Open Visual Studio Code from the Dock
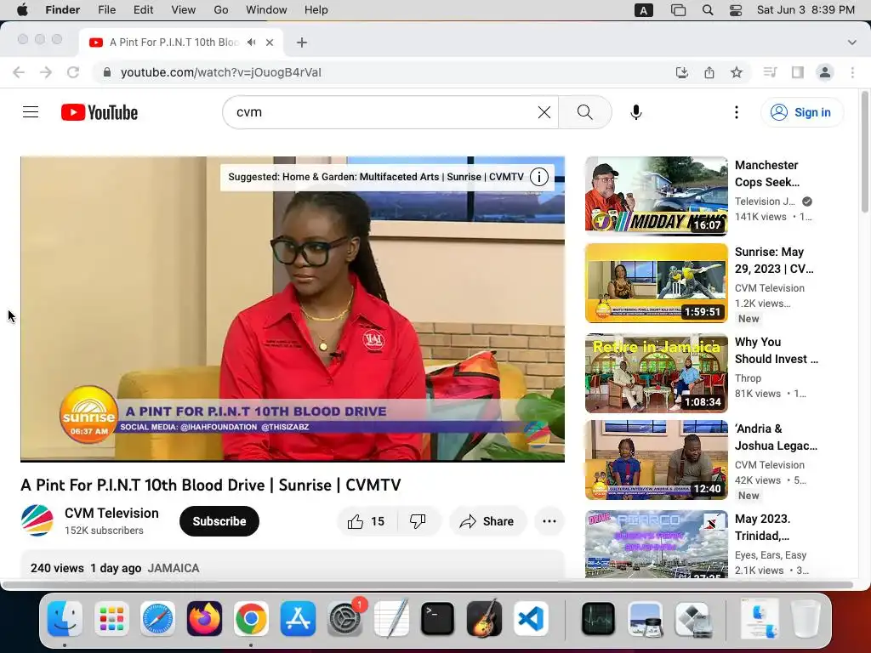 pos(531,618)
